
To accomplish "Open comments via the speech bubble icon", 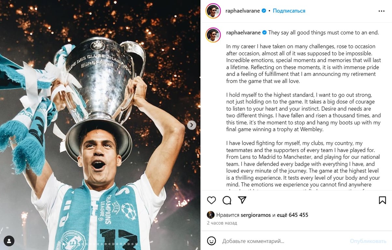I will click(x=227, y=200).
